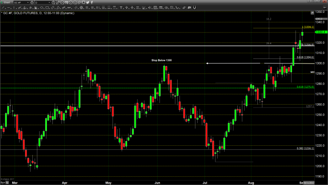Click the play replay icon

(71, 3)
